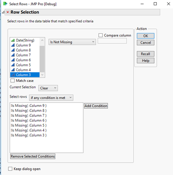173x175 pixels.
Task: Click Remove Selected Conditions button
Action: 33,156
